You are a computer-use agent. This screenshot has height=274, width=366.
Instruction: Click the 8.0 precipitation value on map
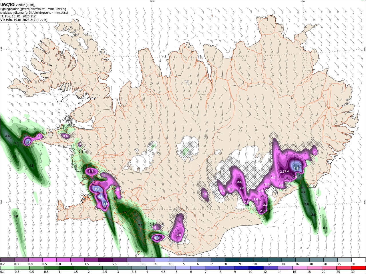pyautogui.click(x=106, y=204)
